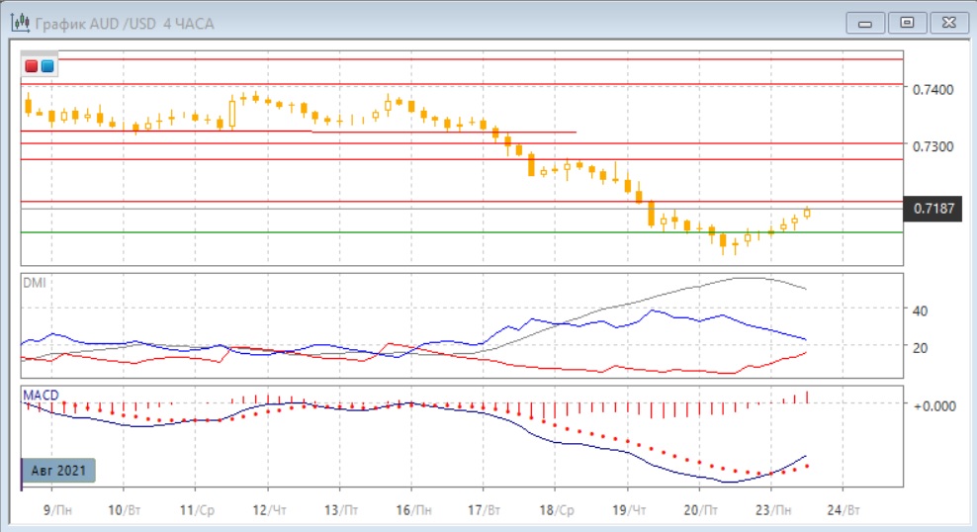
Task: Click the window title График AUD/USD 4 ЧАСА
Action: coord(124,21)
